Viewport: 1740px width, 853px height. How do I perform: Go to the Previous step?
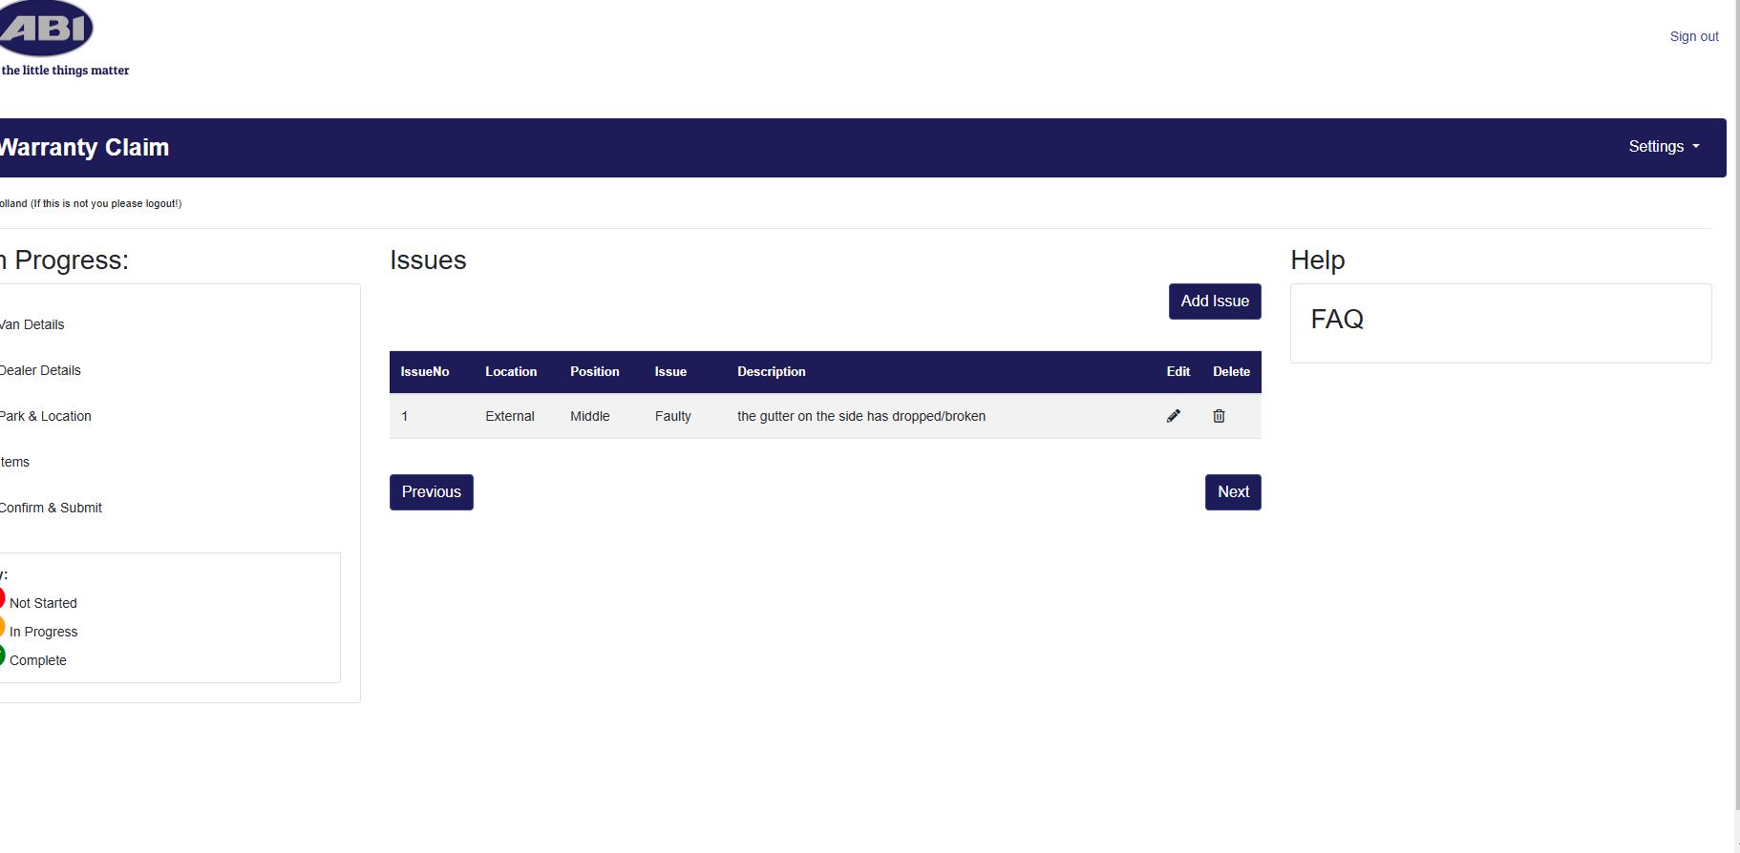coord(432,492)
